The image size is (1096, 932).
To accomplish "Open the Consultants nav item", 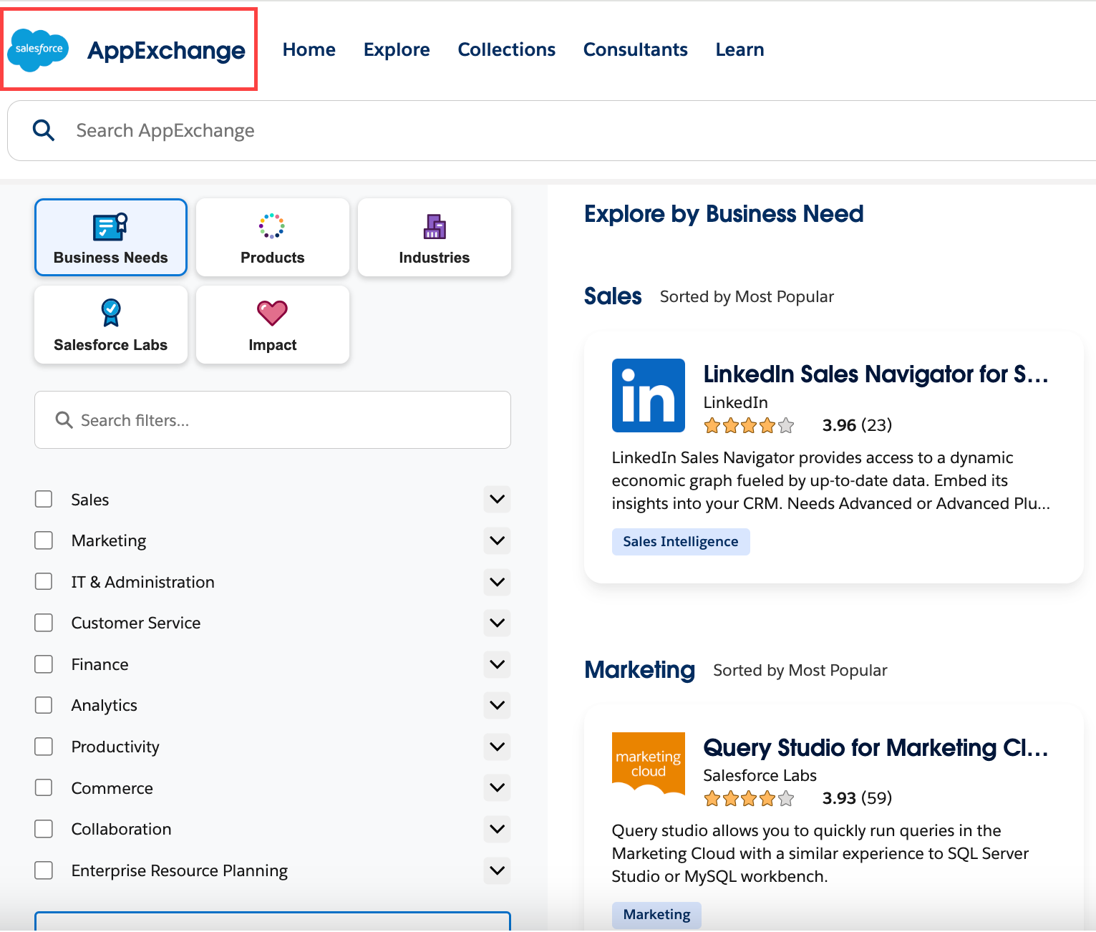I will [636, 49].
